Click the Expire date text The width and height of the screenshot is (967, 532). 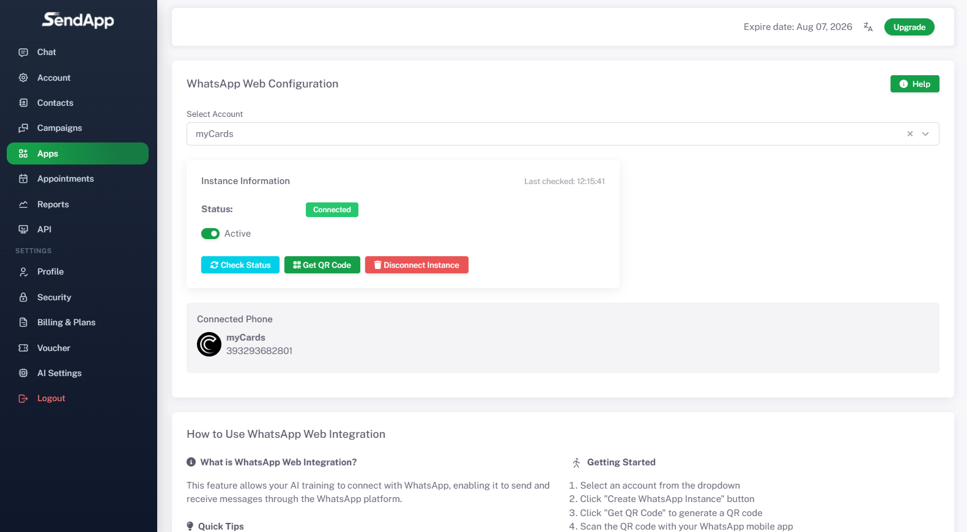(798, 27)
